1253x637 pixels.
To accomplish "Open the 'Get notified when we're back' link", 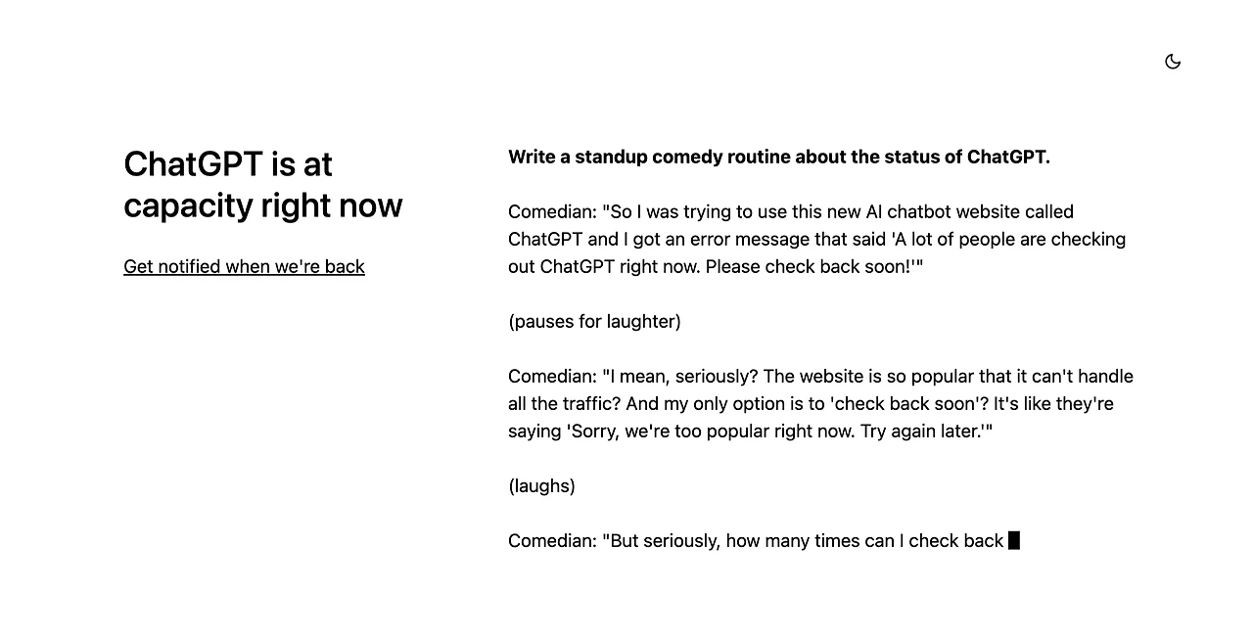I will point(244,266).
